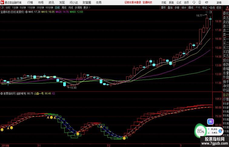Screen dimensions: 229x147
Task: Open the mobile phone icon
Action: (x=200, y=2)
